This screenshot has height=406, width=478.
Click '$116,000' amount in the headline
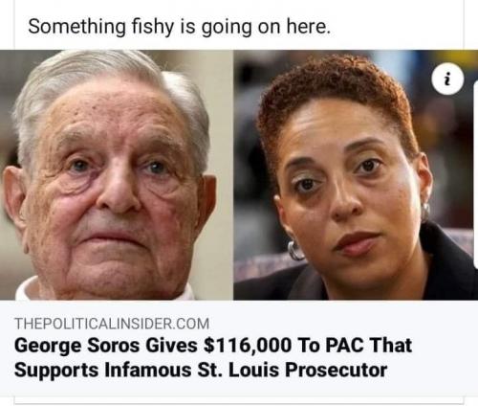click(248, 346)
